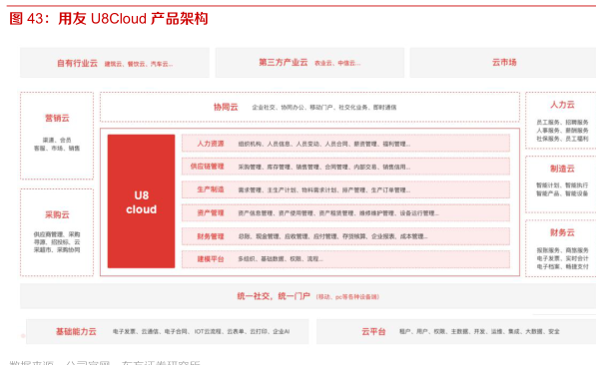
Task: Click the '总账、现金管理、应收管理...' row text
Action: 333,236
